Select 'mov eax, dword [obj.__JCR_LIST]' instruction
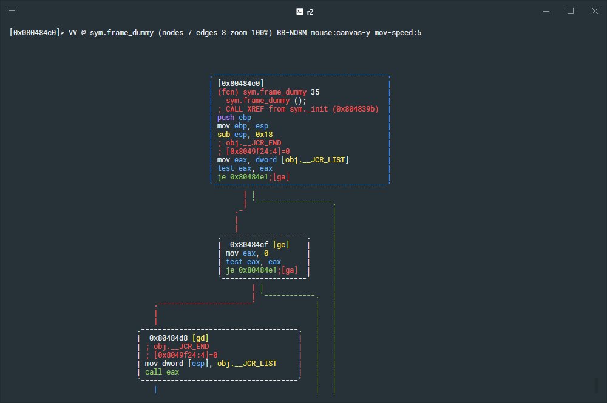The width and height of the screenshot is (607, 403). [x=283, y=160]
